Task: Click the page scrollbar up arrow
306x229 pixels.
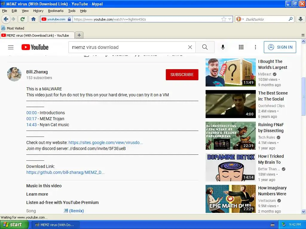Action: [304, 41]
